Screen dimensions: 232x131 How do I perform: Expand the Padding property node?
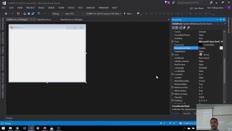pyautogui.click(x=173, y=100)
